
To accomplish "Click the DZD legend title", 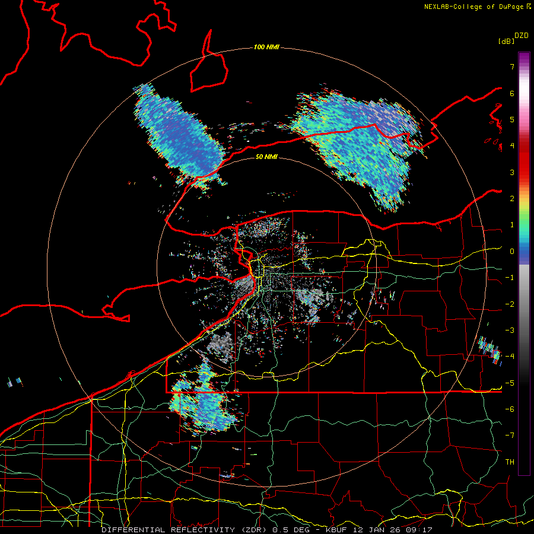I will click(x=522, y=36).
